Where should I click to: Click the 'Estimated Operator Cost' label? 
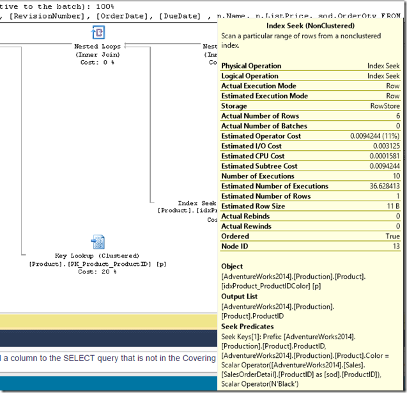point(261,136)
